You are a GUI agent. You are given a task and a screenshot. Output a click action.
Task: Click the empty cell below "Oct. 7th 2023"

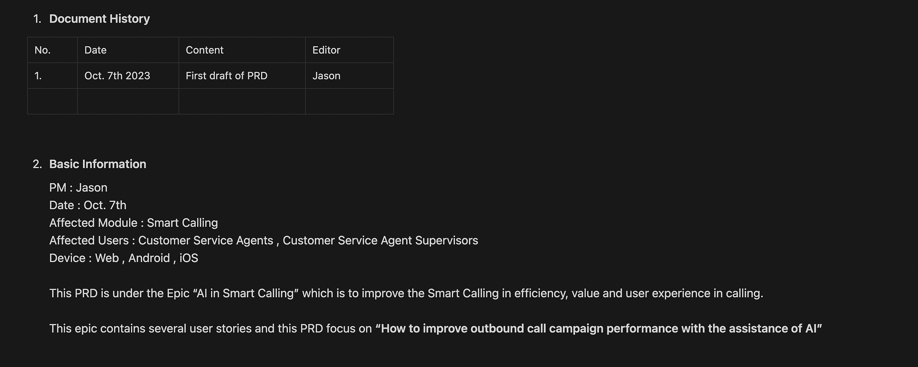128,101
